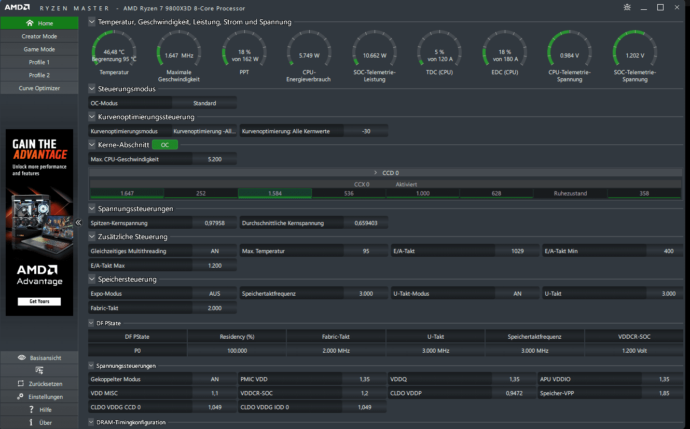Collapse sidebar with double chevron icon
This screenshot has height=429, width=690.
(x=78, y=223)
